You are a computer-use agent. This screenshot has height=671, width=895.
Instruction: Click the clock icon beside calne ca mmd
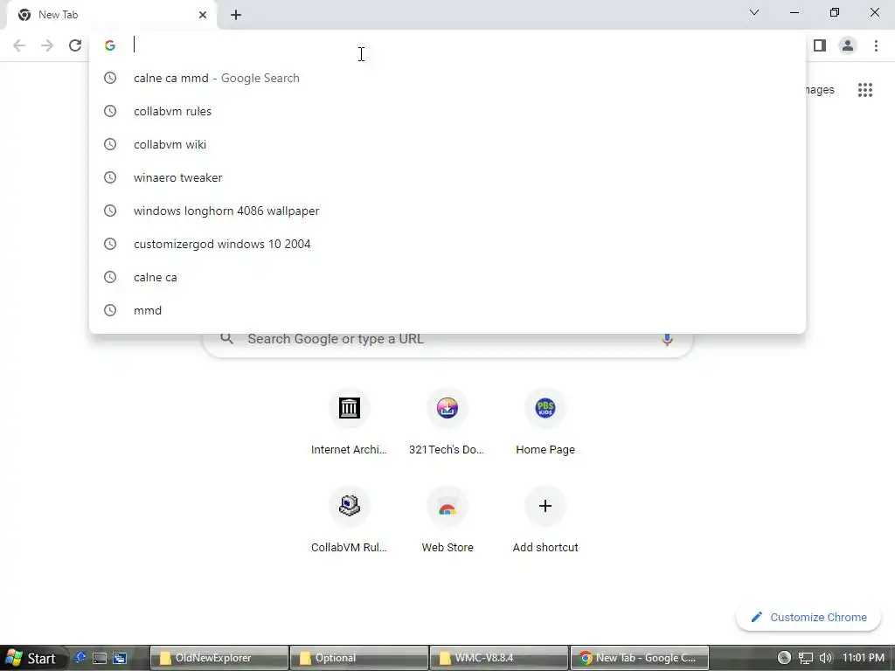click(x=110, y=78)
